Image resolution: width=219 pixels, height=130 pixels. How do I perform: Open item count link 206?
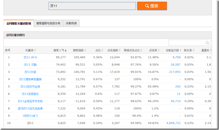point(178,87)
